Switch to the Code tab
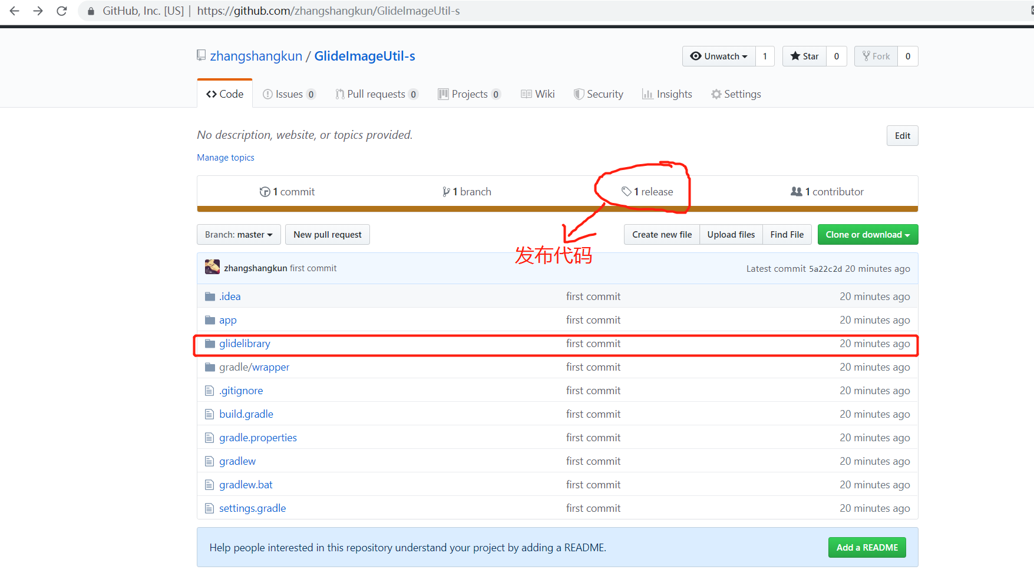Screen dimensions: 1034x573 tap(224, 94)
